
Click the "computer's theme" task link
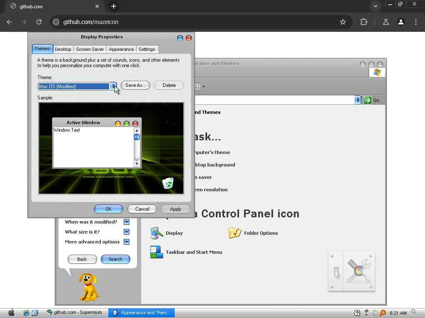coord(212,152)
